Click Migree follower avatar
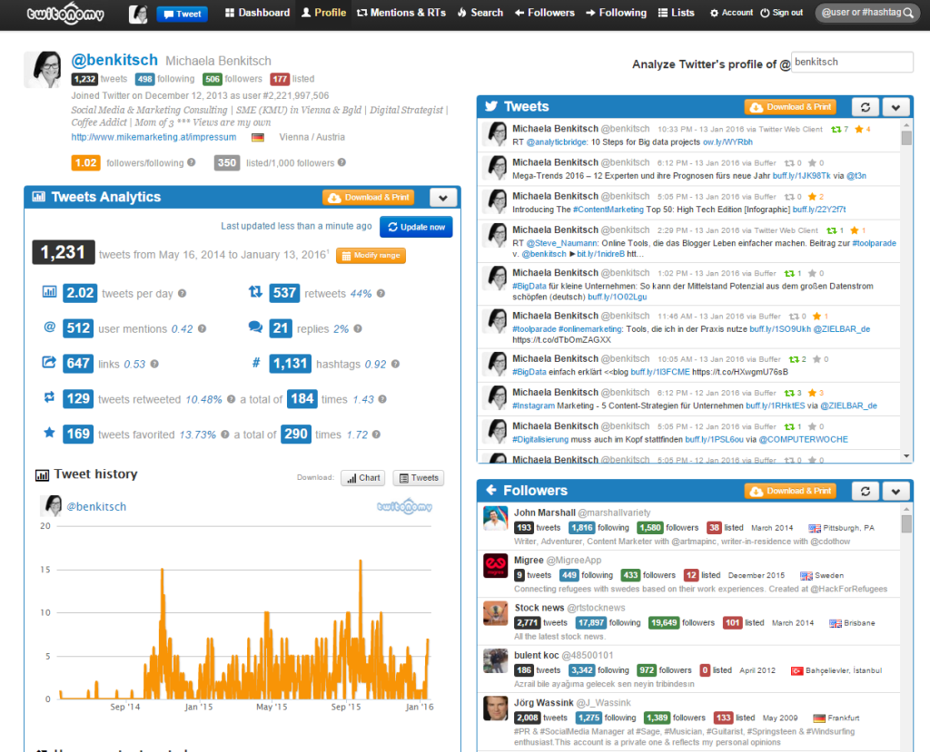 coord(495,566)
